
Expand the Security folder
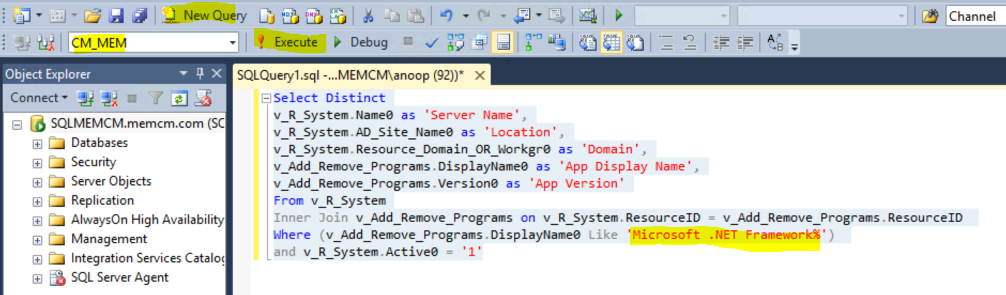pos(37,164)
